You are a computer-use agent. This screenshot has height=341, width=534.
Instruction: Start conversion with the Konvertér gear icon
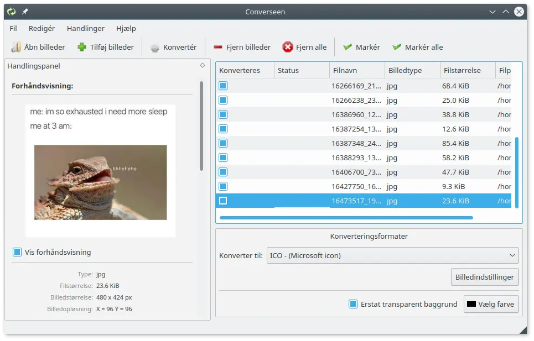155,48
